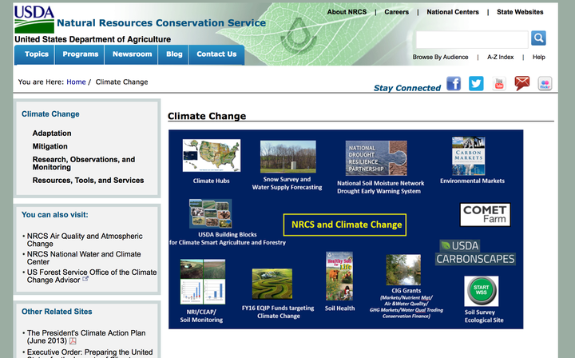Screen dimensions: 575x358
Task: Click About NRCS in top menu
Action: [347, 12]
